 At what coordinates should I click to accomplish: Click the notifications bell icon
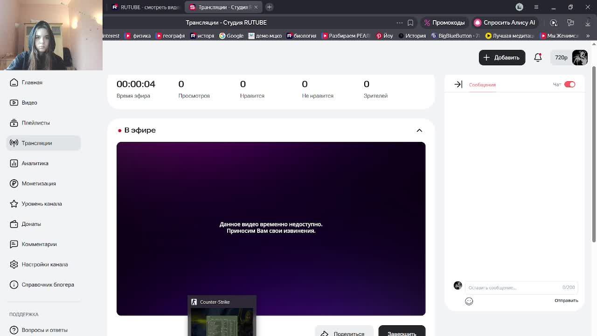tap(538, 57)
